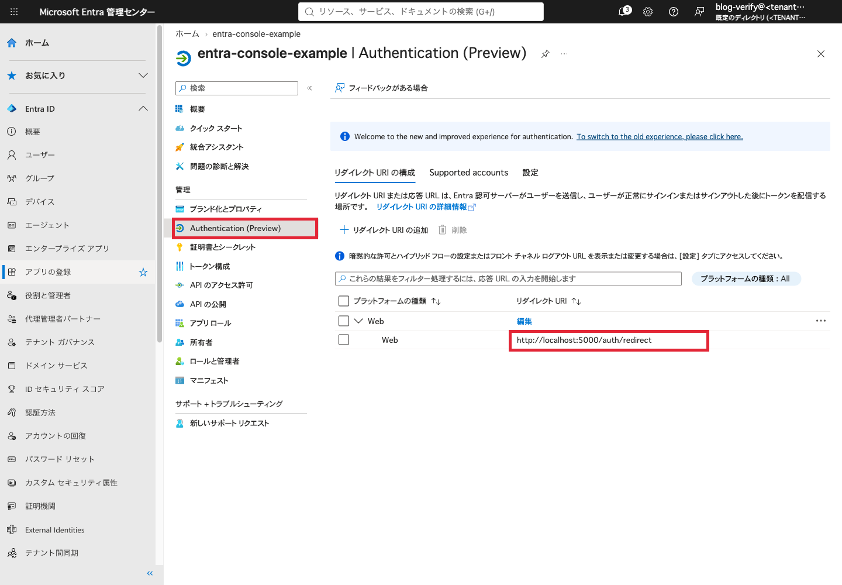Open the help question mark
This screenshot has height=585, width=842.
point(674,12)
